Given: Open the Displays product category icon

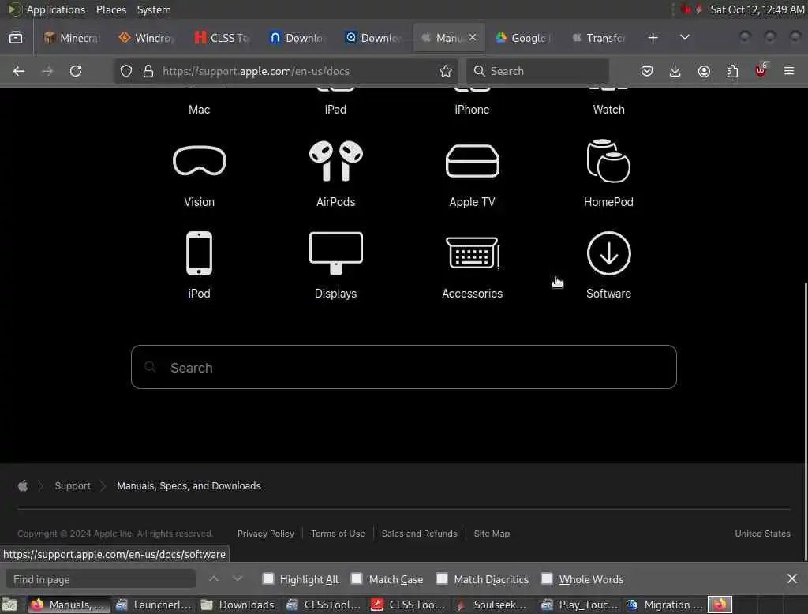Looking at the screenshot, I should tap(335, 253).
